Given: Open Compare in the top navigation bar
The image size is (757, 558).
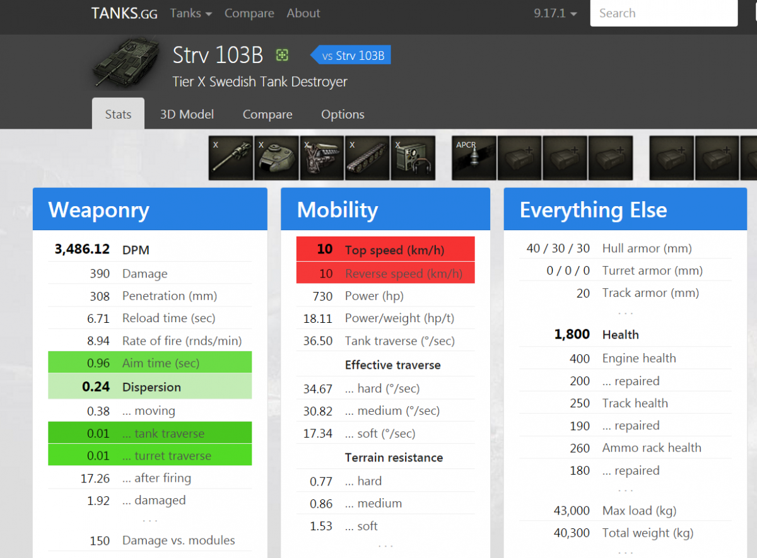Looking at the screenshot, I should pyautogui.click(x=249, y=13).
